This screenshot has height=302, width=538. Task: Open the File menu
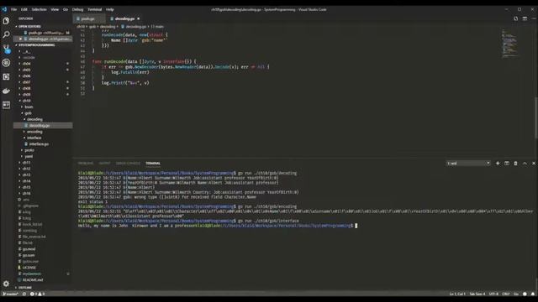pos(13,9)
